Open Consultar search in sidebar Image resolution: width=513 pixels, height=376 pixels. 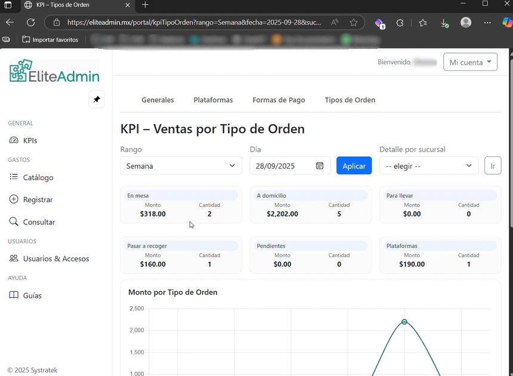click(39, 222)
